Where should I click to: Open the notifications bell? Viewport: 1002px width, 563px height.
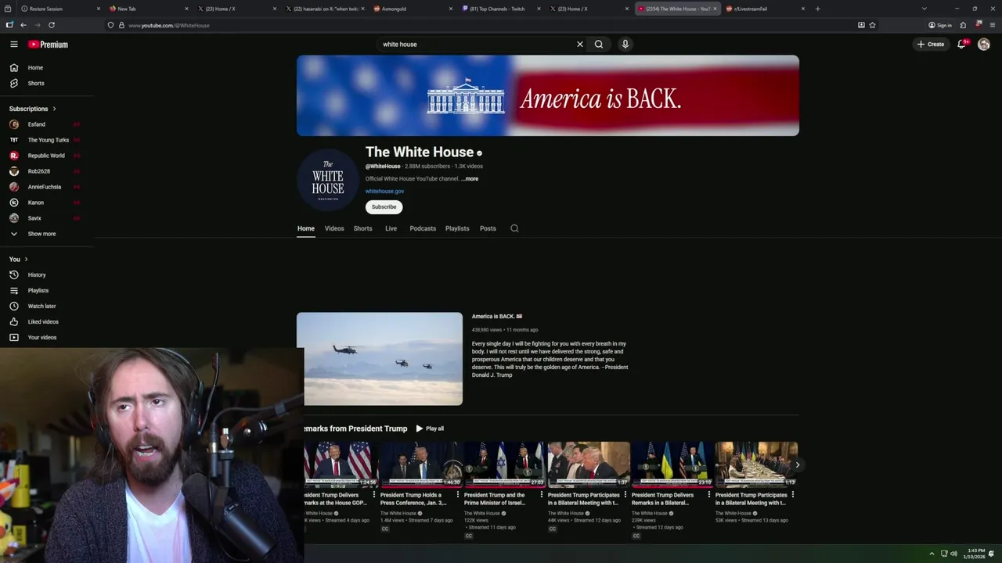(x=962, y=44)
